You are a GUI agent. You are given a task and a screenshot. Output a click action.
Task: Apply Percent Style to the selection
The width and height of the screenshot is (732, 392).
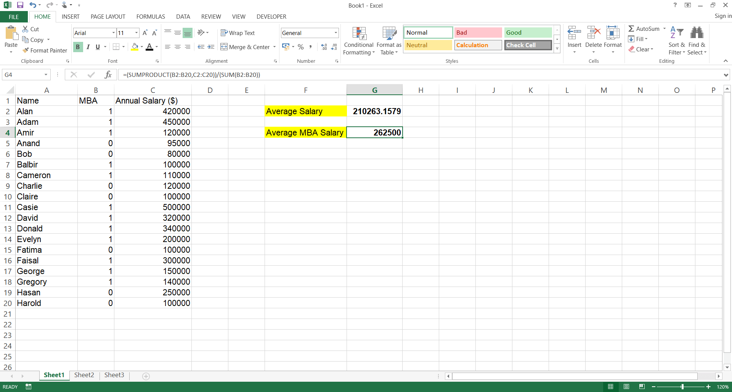300,47
